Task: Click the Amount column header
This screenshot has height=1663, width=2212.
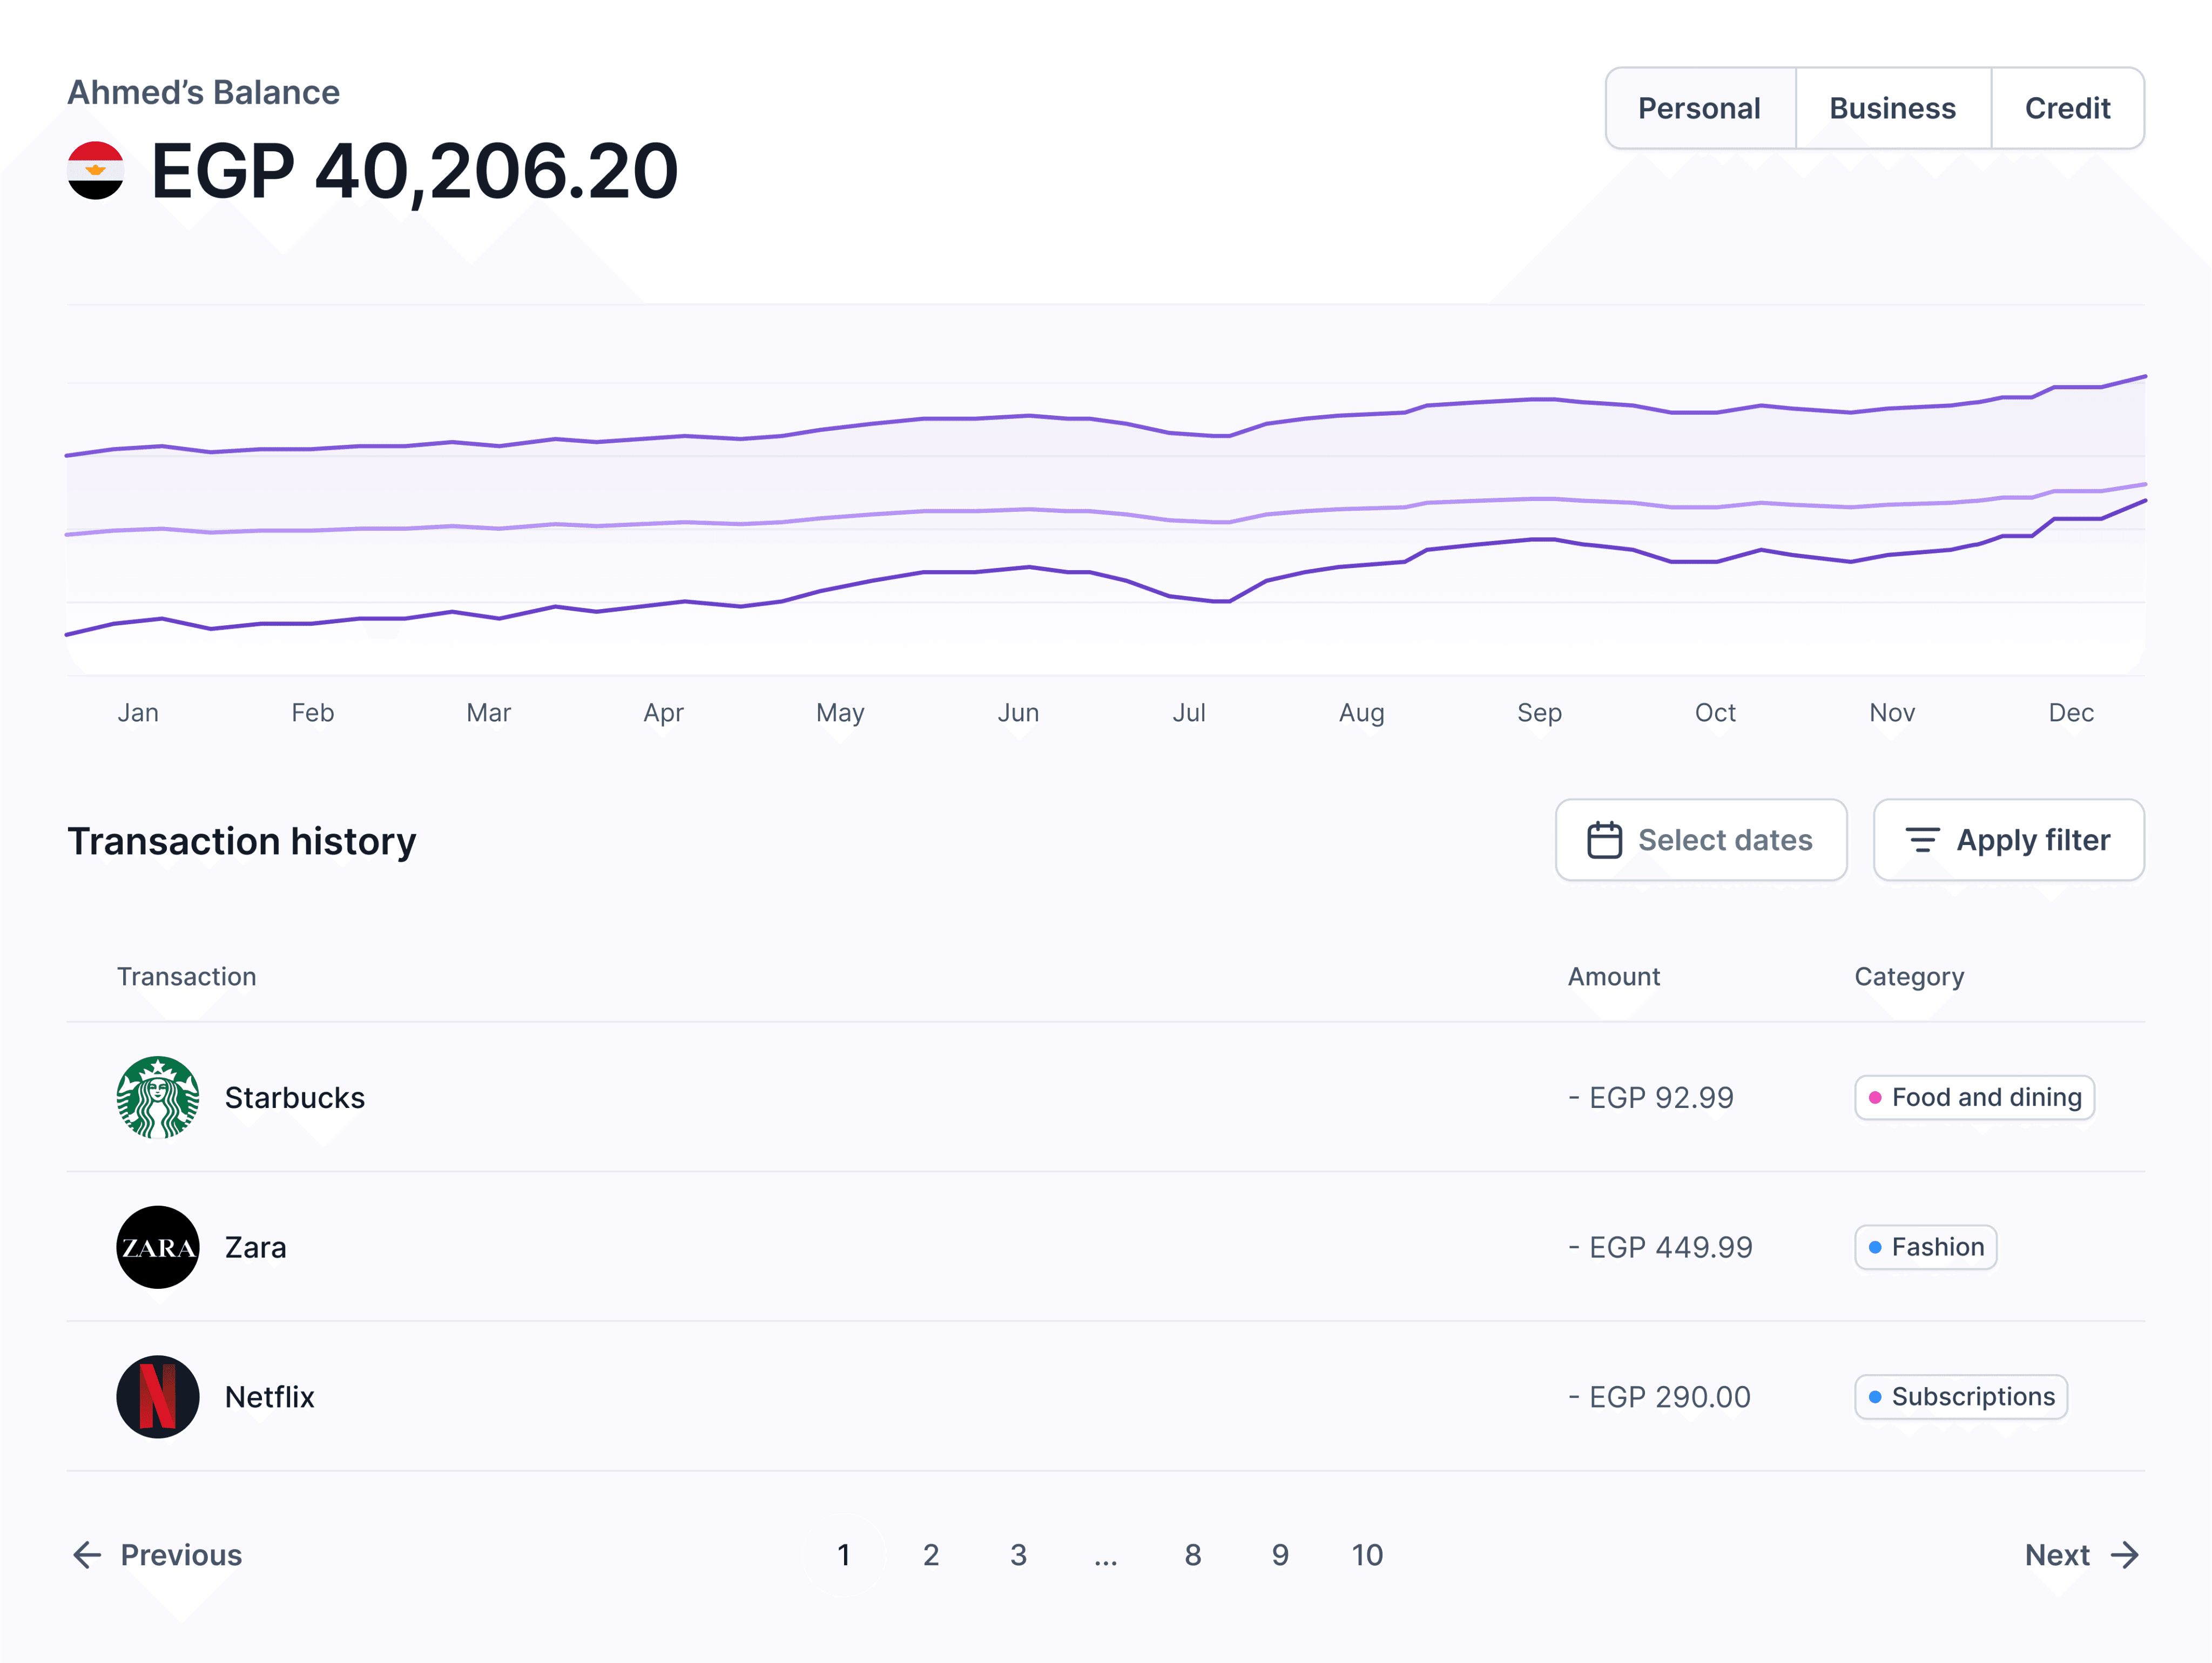Action: pyautogui.click(x=1613, y=976)
